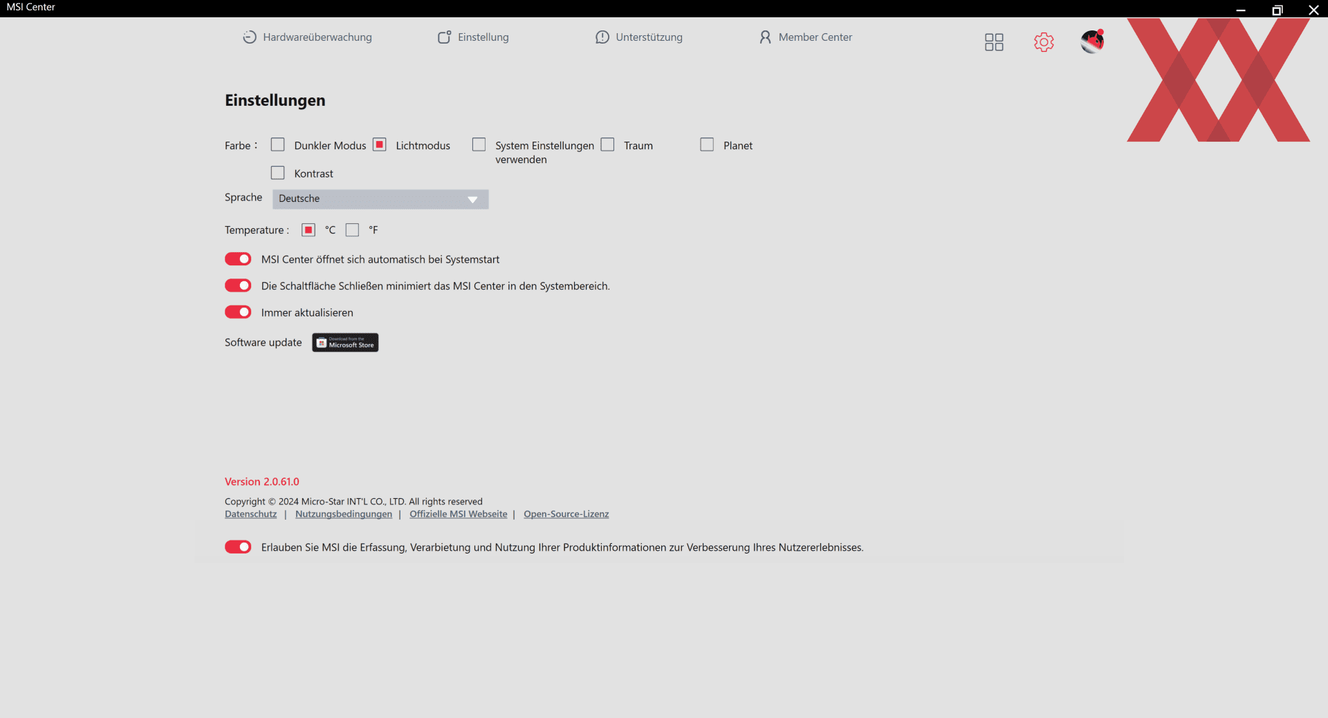The width and height of the screenshot is (1328, 718).
Task: Enable the Kontrast checkbox
Action: pyautogui.click(x=278, y=173)
